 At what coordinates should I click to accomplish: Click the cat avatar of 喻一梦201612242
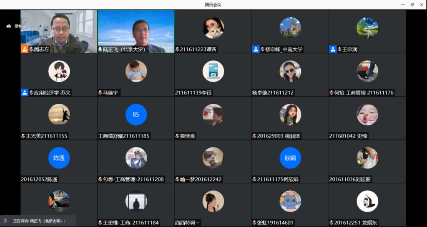pos(213,158)
